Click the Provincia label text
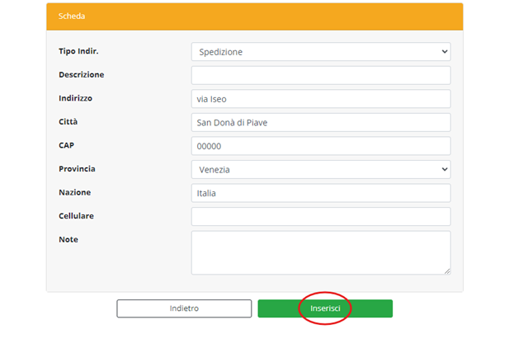Viewport: 509px width, 348px height. click(x=77, y=168)
